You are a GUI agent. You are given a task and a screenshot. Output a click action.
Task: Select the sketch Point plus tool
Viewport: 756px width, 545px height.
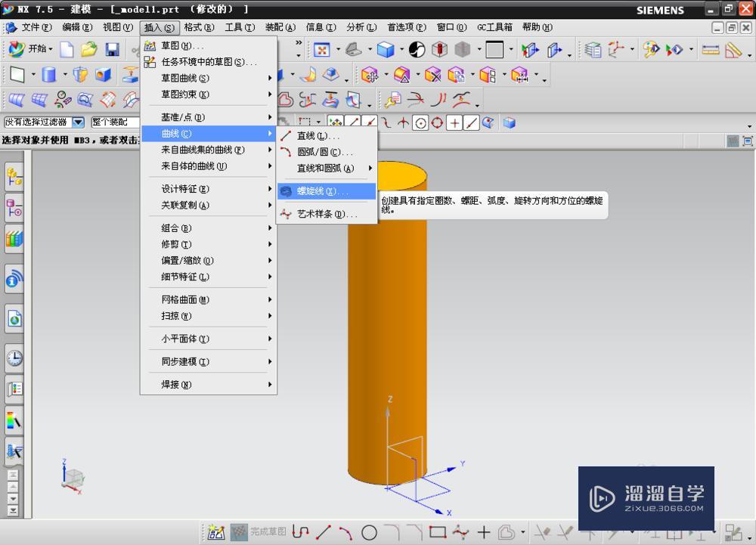point(484,532)
